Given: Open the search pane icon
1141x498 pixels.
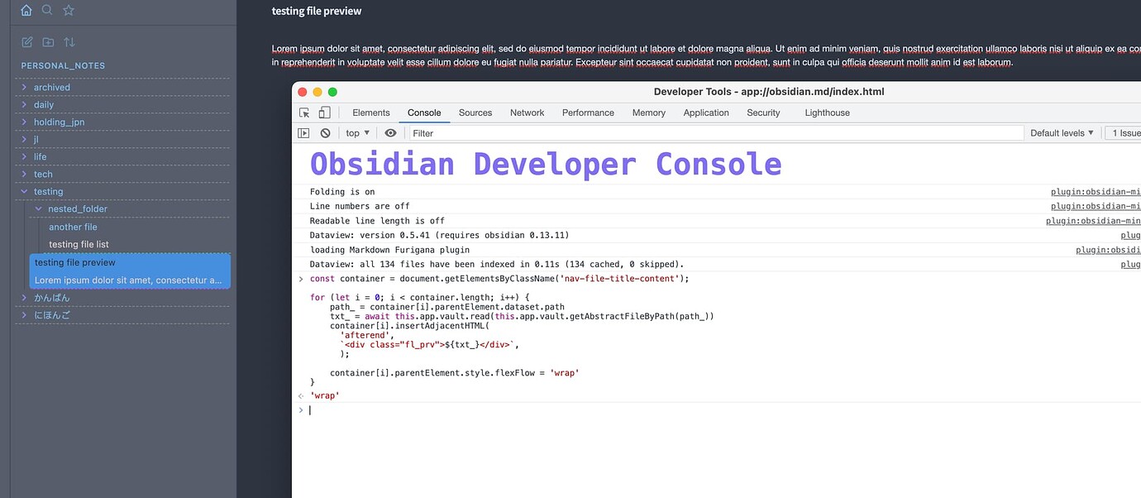Looking at the screenshot, I should [x=47, y=11].
